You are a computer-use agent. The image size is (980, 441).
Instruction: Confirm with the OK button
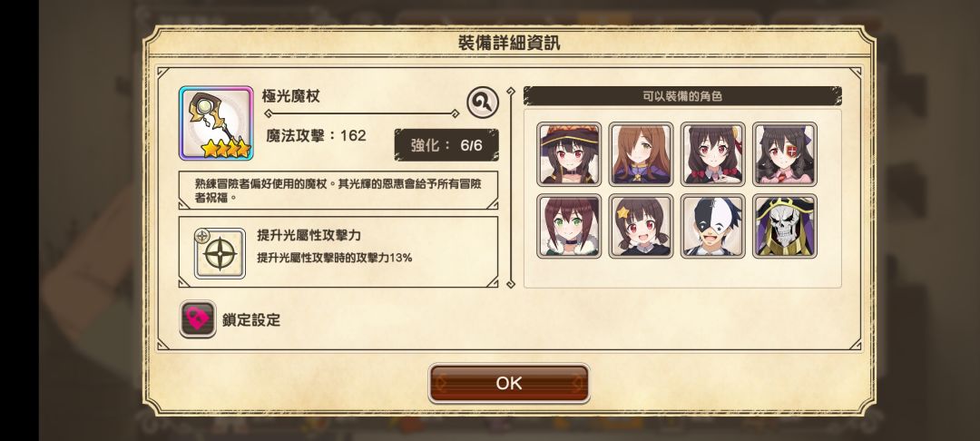(x=509, y=383)
